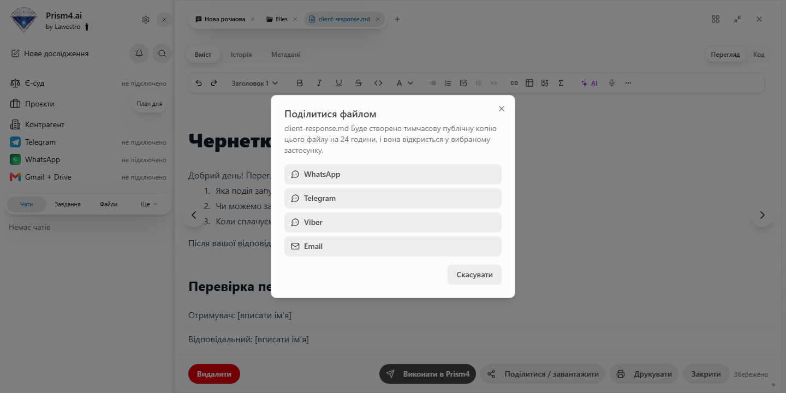Toggle bold formatting in editor toolbar

(300, 83)
